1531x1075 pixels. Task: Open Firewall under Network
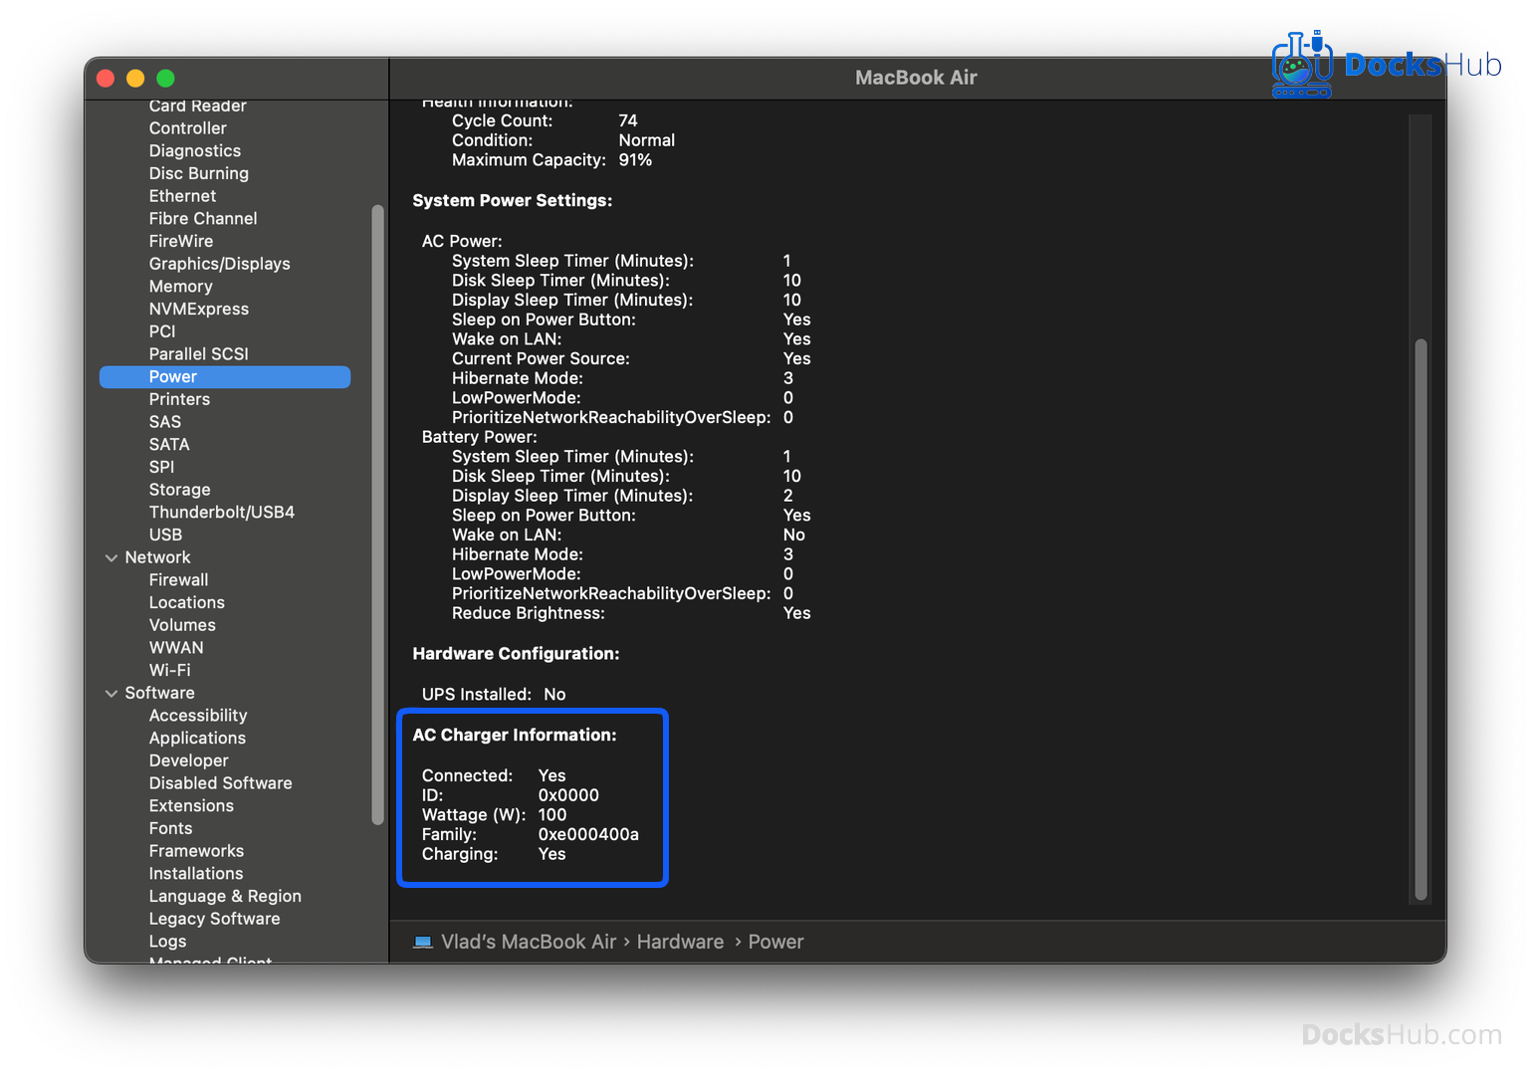179,580
